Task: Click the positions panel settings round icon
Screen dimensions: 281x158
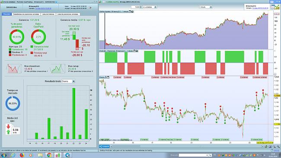Action: coord(137,51)
